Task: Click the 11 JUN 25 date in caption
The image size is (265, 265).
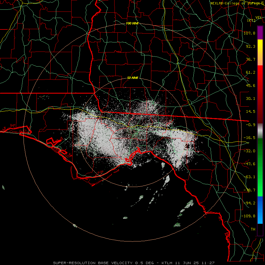Action: point(188,263)
